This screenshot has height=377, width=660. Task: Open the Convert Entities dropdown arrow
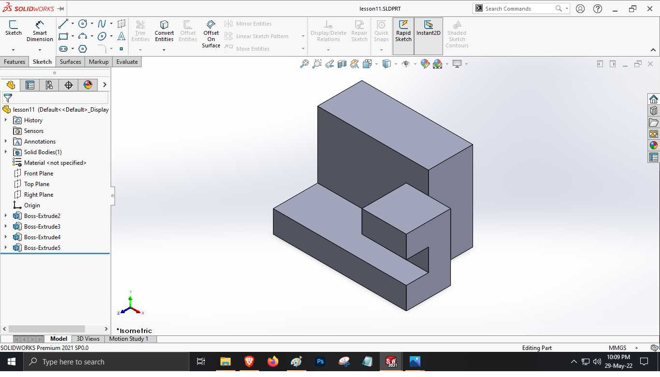(x=164, y=50)
